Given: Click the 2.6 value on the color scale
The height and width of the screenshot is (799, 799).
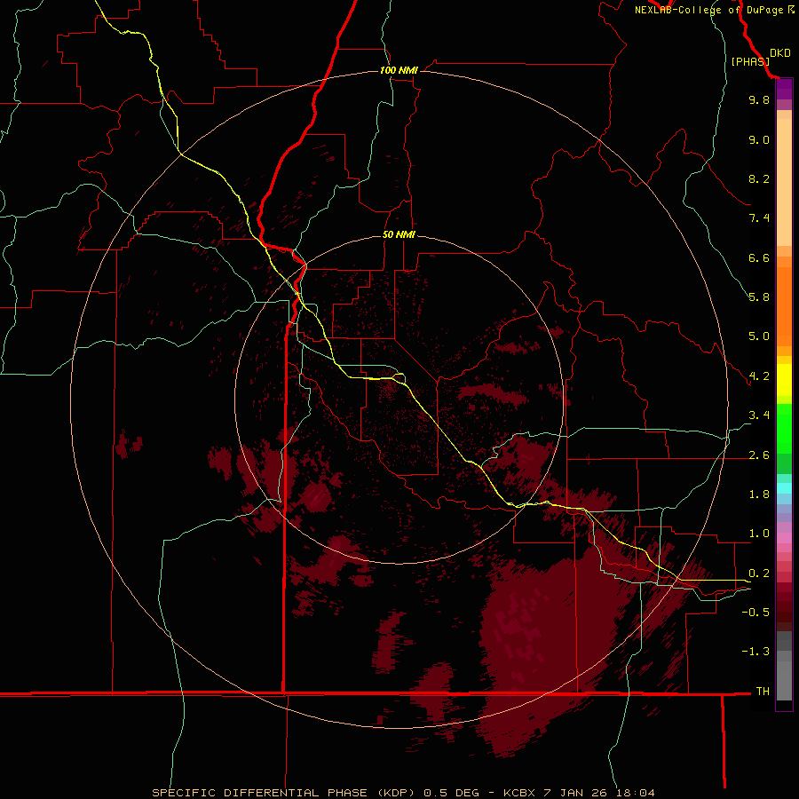Looking at the screenshot, I should coord(759,455).
